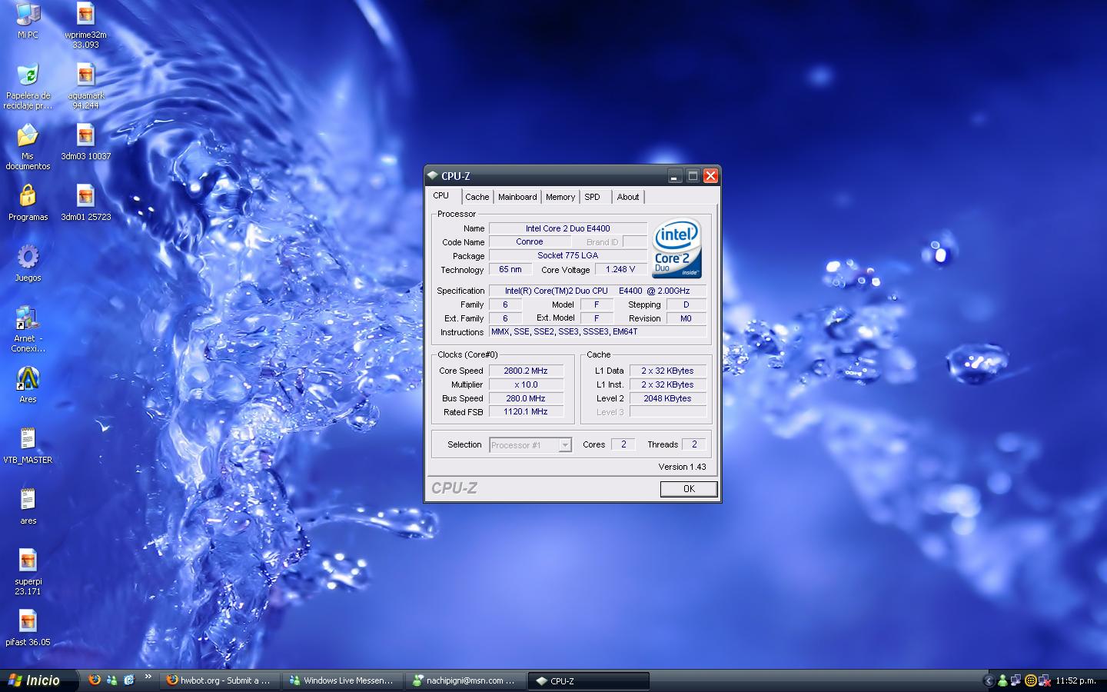Switch to nachipigni@msn.com chat taskbar button
The width and height of the screenshot is (1107, 692).
tap(465, 680)
